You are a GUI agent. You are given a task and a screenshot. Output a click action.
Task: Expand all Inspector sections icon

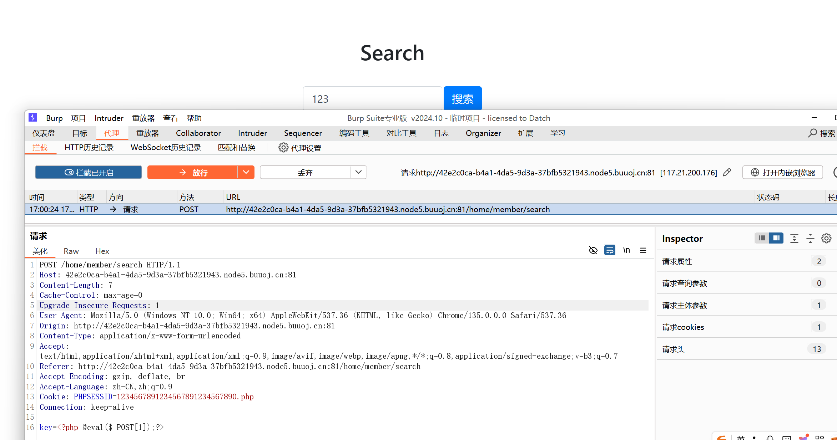click(x=794, y=238)
